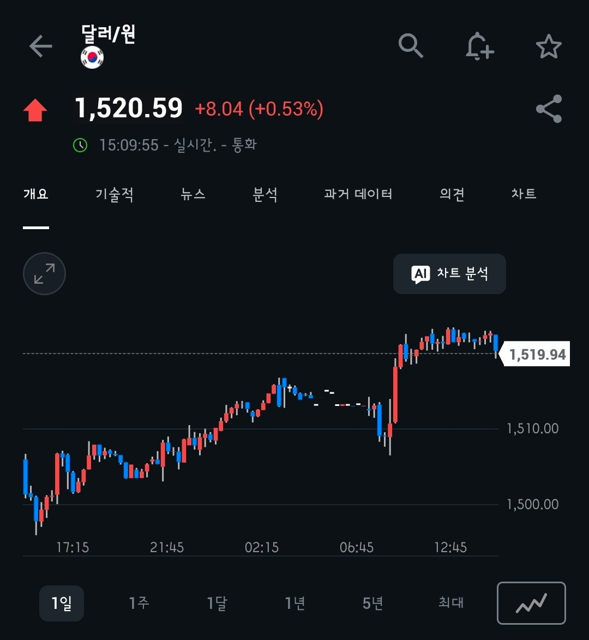Image resolution: width=589 pixels, height=640 pixels.
Task: Go to the 과거 데이터 tab
Action: pos(358,194)
